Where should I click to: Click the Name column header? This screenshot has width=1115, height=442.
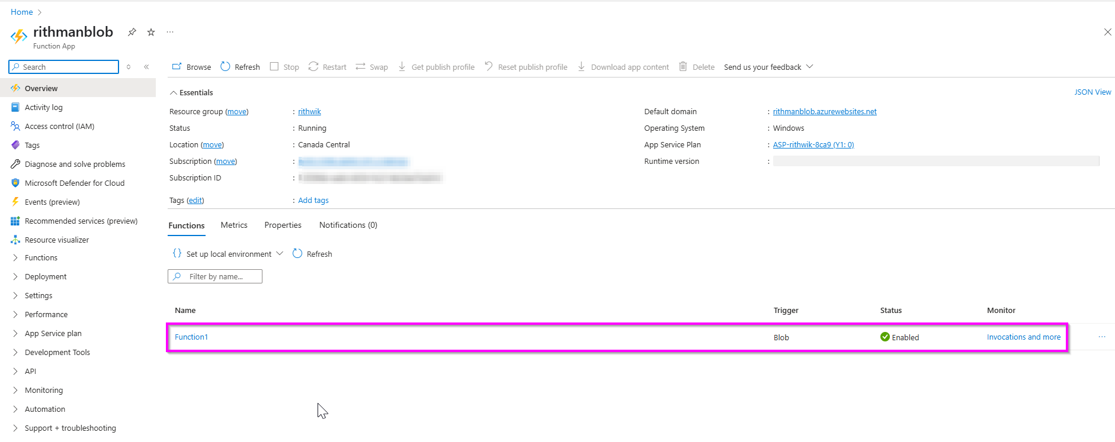(185, 310)
